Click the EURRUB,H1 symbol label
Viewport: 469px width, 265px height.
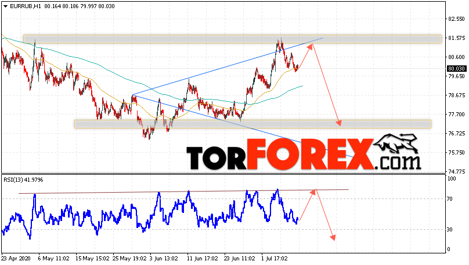click(25, 6)
